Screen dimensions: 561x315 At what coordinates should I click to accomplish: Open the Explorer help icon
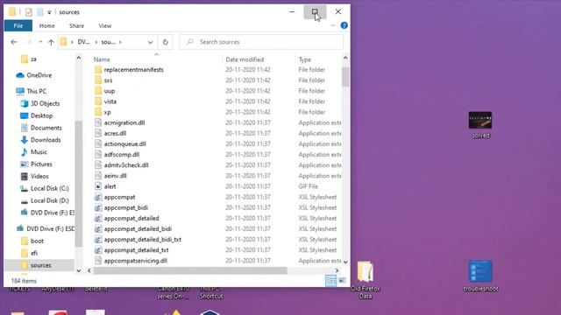pyautogui.click(x=344, y=25)
